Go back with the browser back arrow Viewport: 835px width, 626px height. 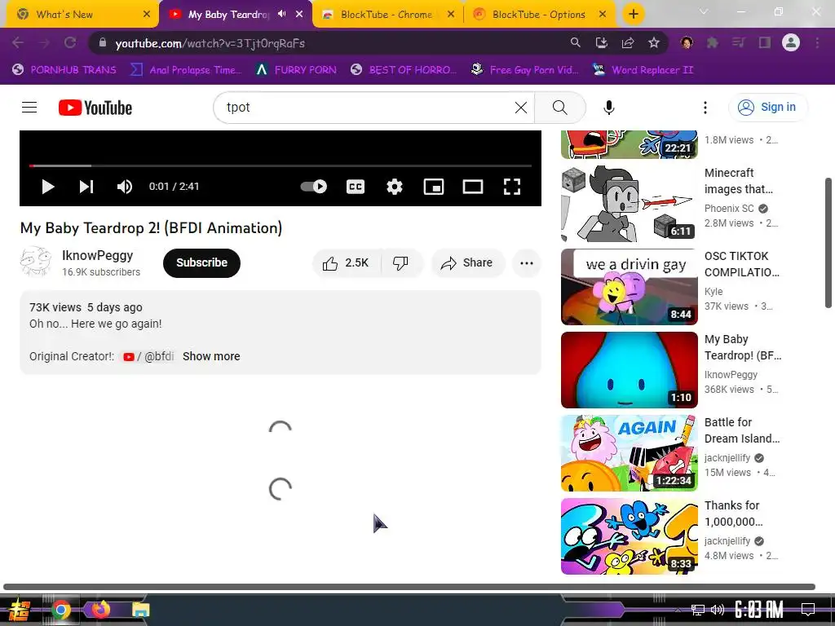pos(18,43)
